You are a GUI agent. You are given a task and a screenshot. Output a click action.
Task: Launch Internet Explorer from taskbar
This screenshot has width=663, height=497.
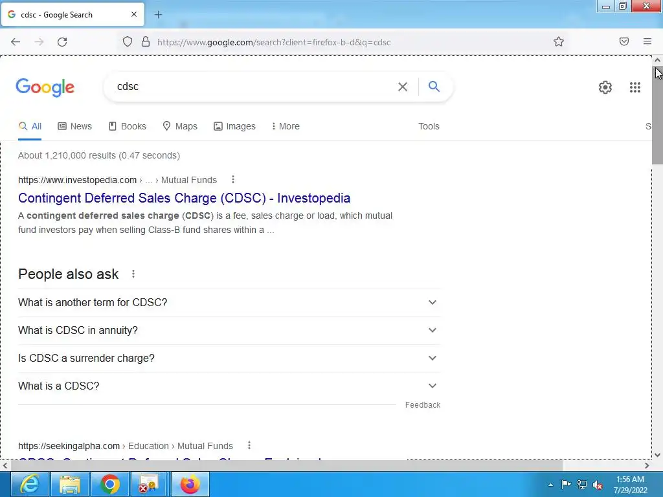point(30,484)
